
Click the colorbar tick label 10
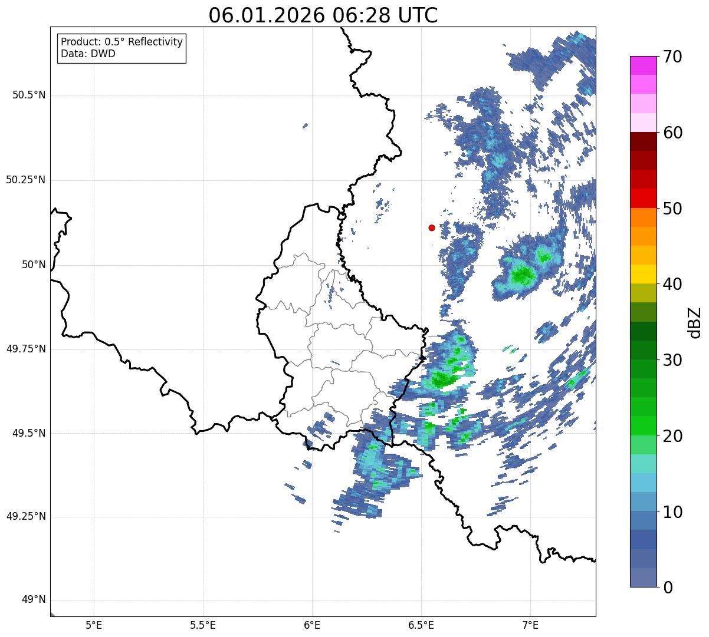[672, 512]
